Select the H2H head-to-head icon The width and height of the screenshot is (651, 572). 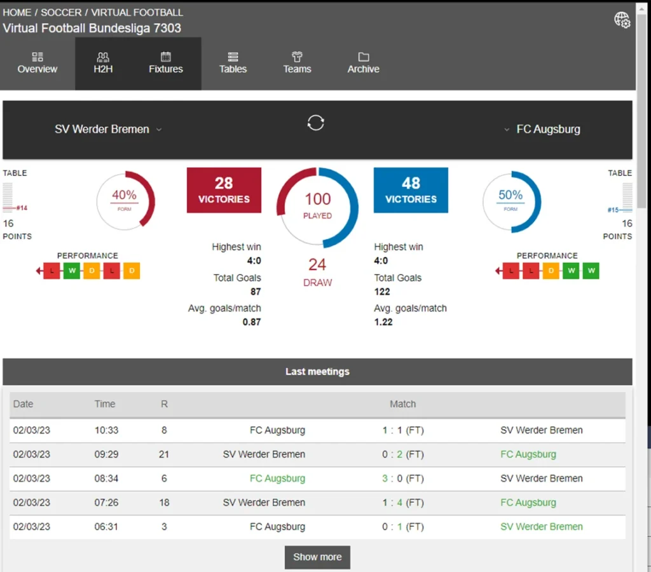point(103,56)
